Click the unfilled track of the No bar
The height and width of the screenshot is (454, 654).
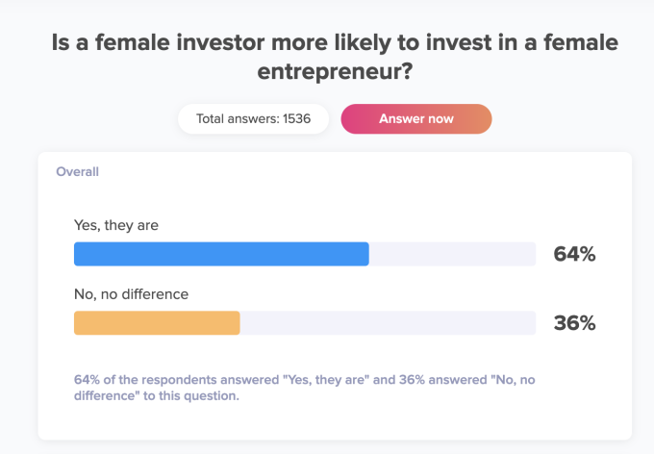(x=387, y=323)
